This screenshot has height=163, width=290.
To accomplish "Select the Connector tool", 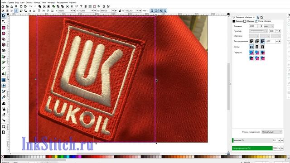I will click(4, 120).
